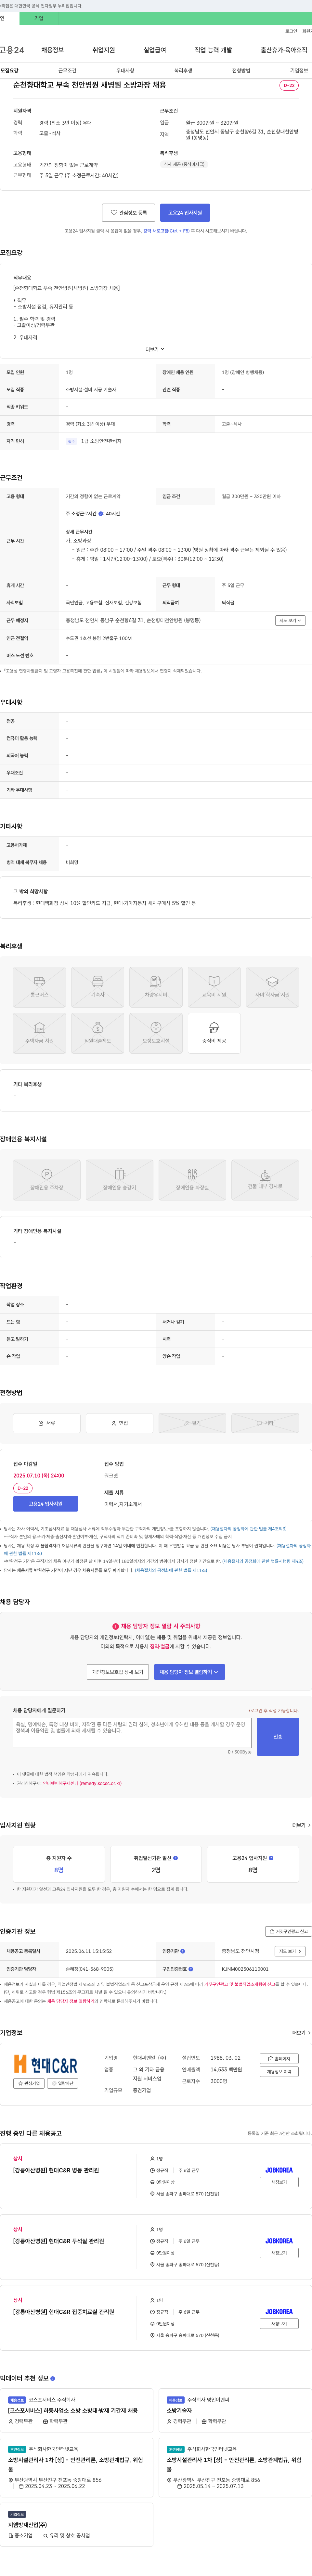This screenshot has width=312, height=2576.
Task: Expand job description with 더보기
Action: pyautogui.click(x=155, y=349)
